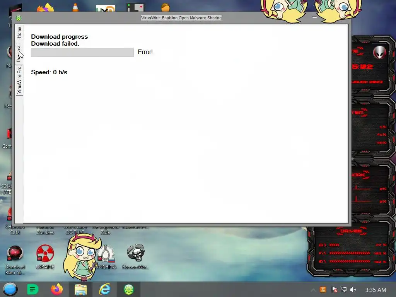Minimize the VirusWire window
Image resolution: width=396 pixels, height=297 pixels.
point(314,17)
